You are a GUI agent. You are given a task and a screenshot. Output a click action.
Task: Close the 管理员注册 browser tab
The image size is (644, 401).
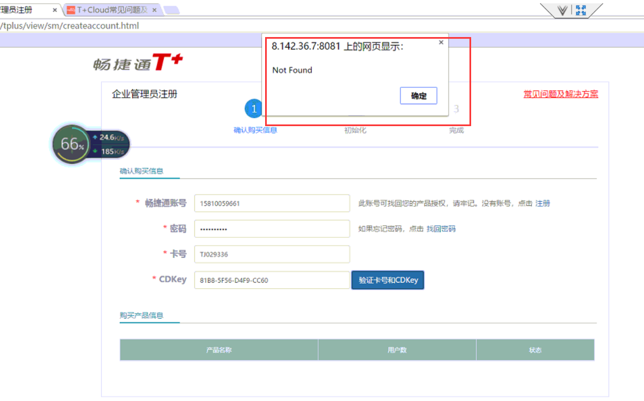coord(55,10)
